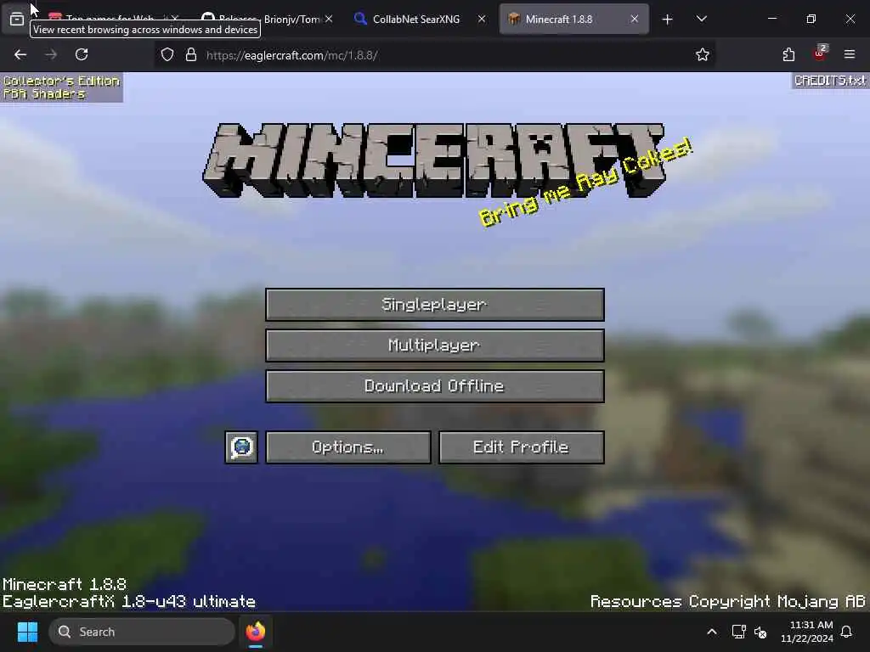870x652 pixels.
Task: Click the Minecraft 1.8.8 version text
Action: 65,584
